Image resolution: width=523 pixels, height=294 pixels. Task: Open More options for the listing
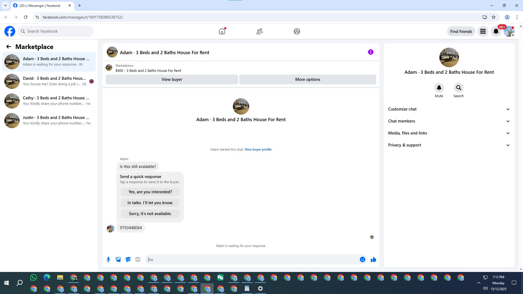click(308, 79)
